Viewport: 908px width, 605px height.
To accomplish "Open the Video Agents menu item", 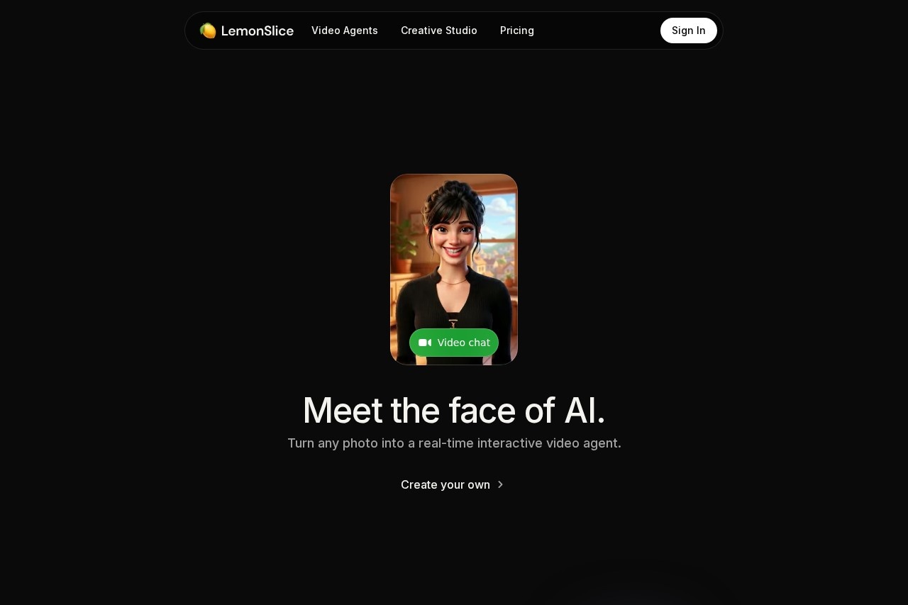I will click(x=345, y=30).
